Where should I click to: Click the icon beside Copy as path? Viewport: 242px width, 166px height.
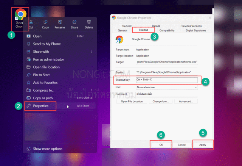pyautogui.click(x=29, y=98)
